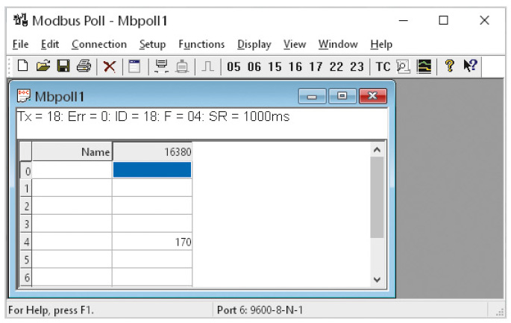Click the Tx = 18 status line

point(154,116)
